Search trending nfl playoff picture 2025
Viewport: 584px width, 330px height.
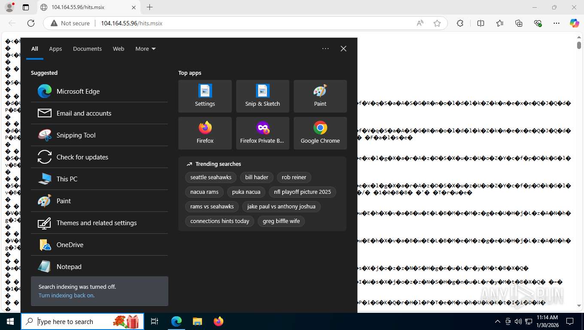coord(303,192)
